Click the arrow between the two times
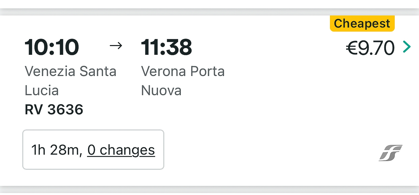The image size is (419, 195). click(116, 46)
